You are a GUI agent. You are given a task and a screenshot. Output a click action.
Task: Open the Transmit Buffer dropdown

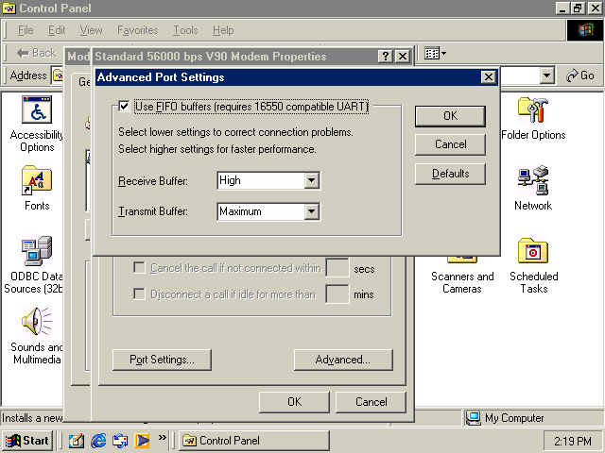point(311,211)
